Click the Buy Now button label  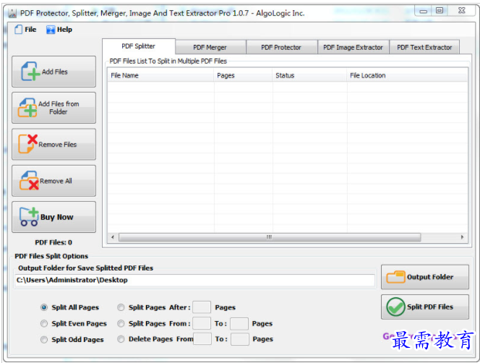[x=57, y=217]
